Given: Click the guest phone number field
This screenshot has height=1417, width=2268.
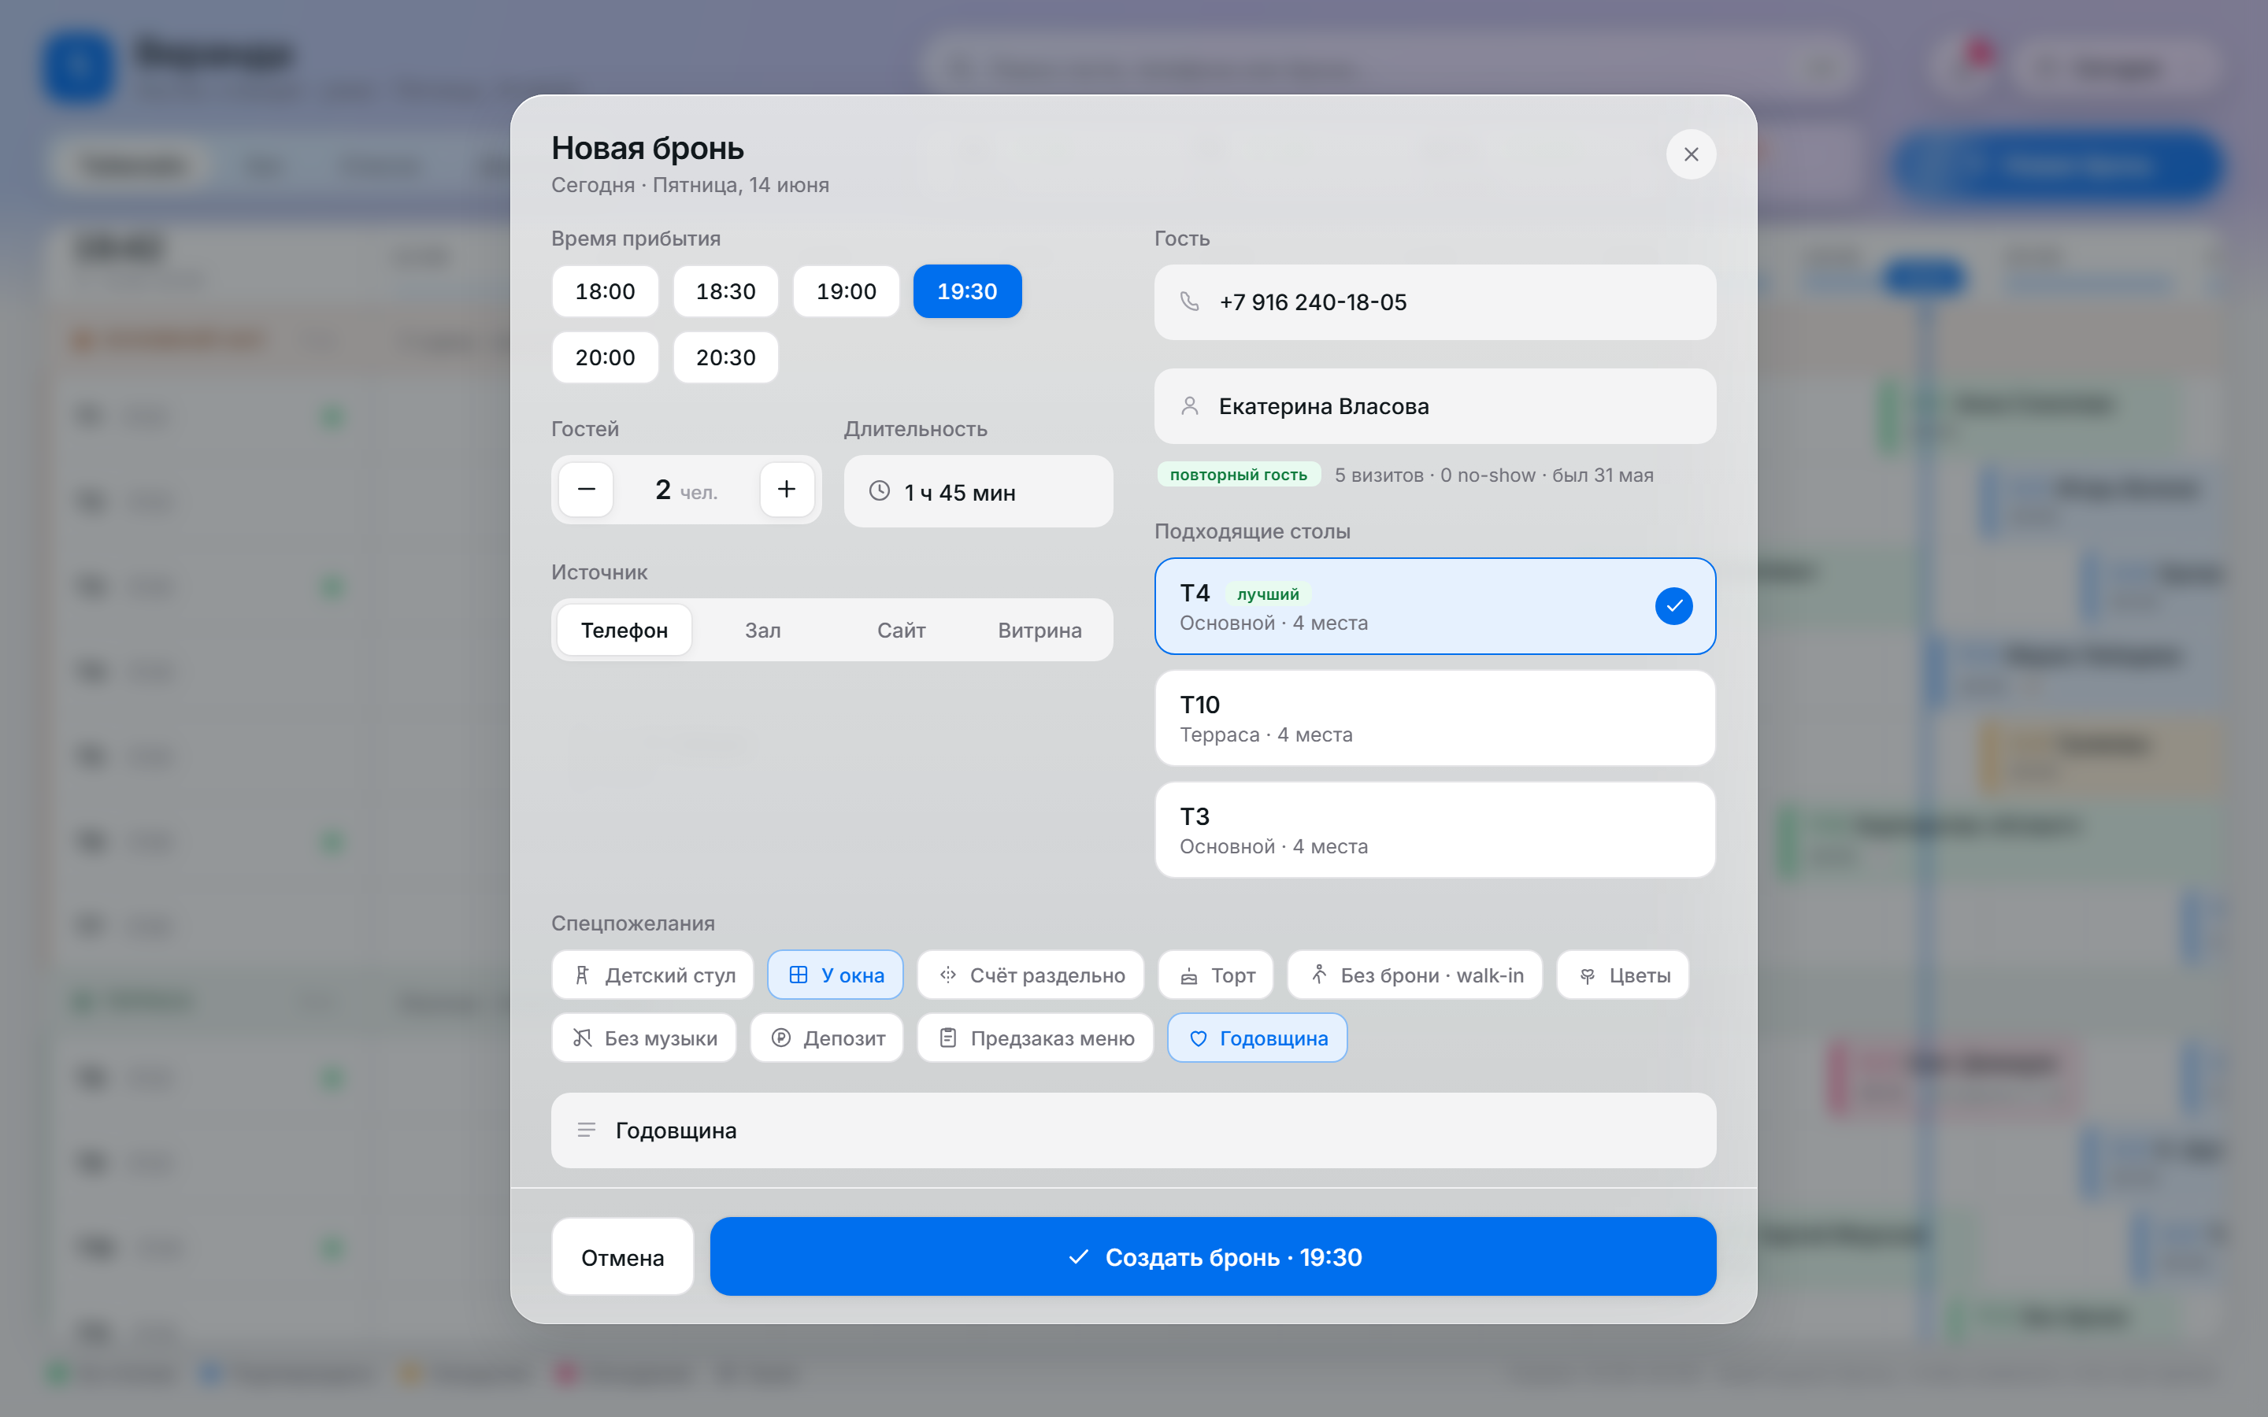Looking at the screenshot, I should click(x=1435, y=302).
